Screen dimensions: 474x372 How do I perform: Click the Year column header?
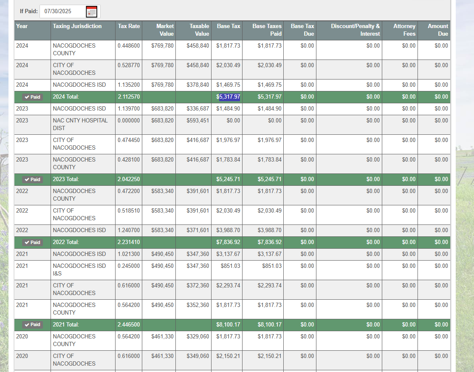click(22, 26)
